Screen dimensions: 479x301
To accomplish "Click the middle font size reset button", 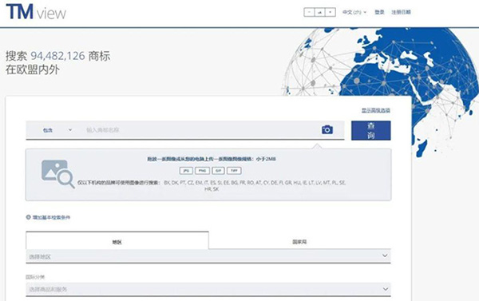I will point(319,12).
